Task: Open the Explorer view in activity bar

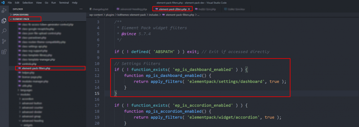Action: pyautogui.click(x=4, y=21)
